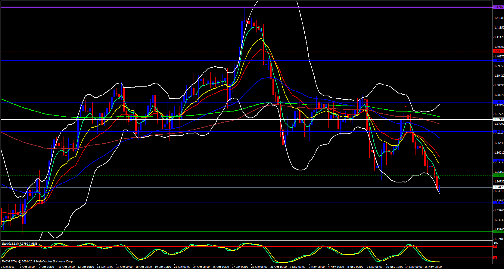Click the stochastic 25 level marker
504x269 pixels.
(495, 258)
